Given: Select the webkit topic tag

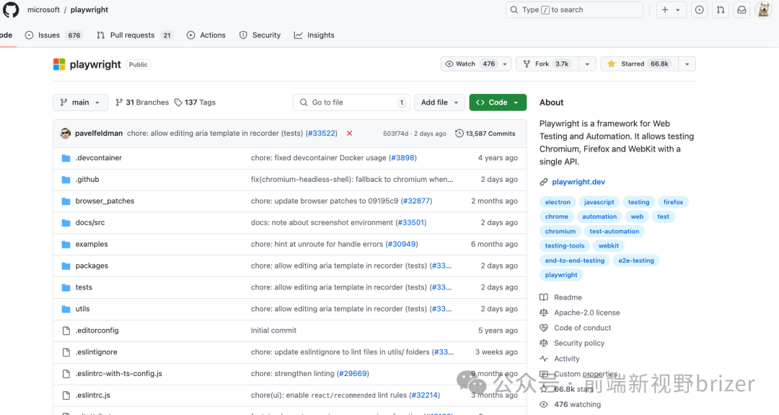Looking at the screenshot, I should click(609, 245).
